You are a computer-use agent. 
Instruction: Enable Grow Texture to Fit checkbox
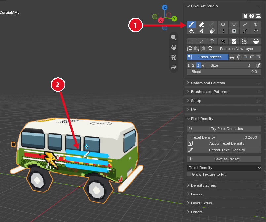(x=189, y=174)
